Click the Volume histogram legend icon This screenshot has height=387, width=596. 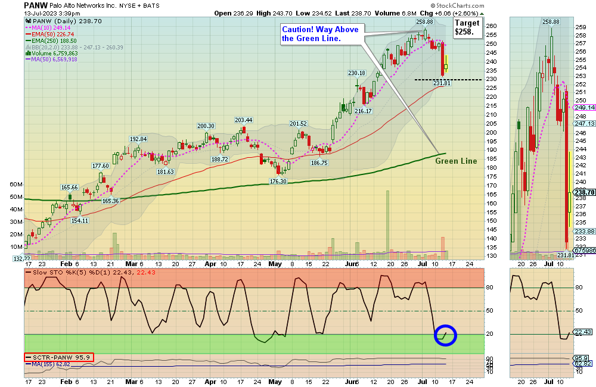tap(27, 54)
